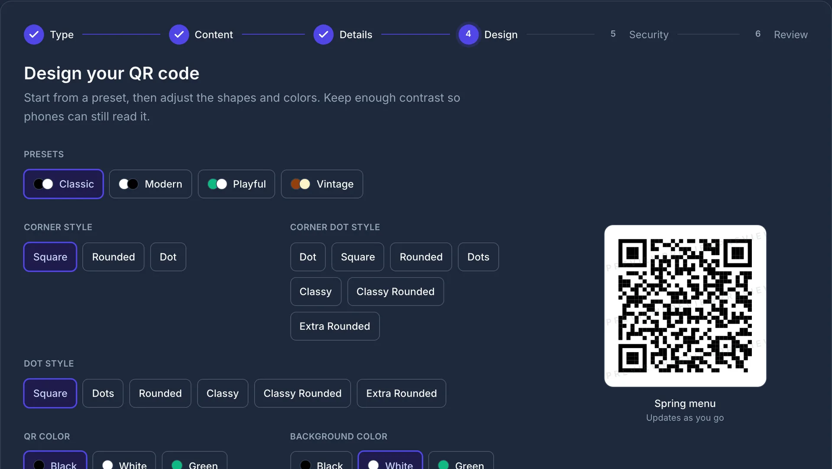The height and width of the screenshot is (469, 832).
Task: Open the Details step checkmark
Action: [x=323, y=34]
